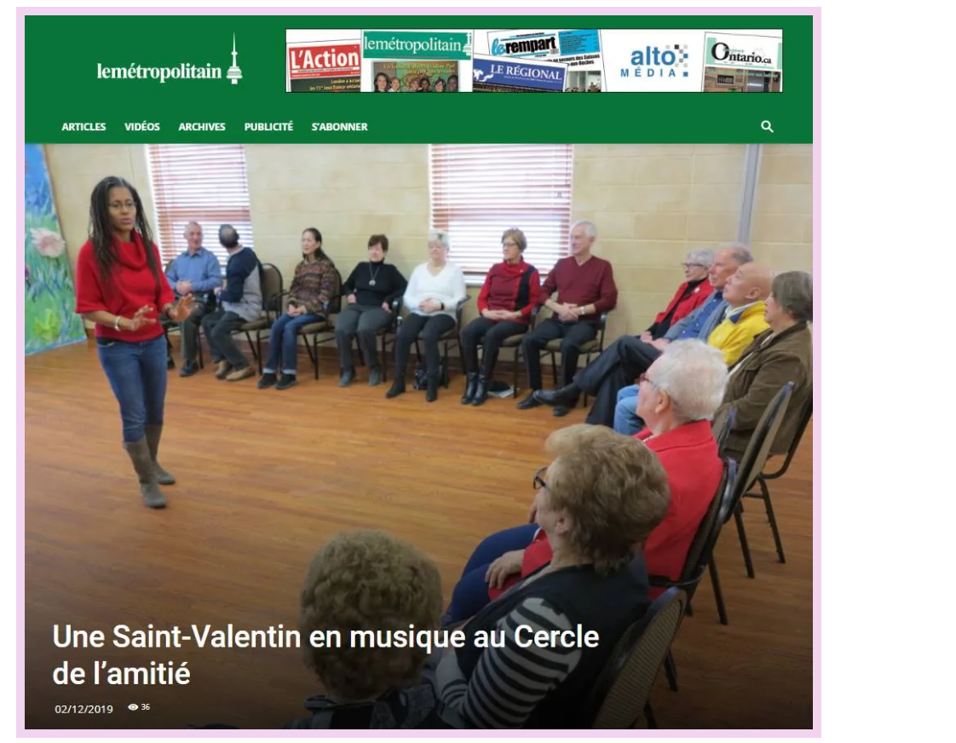Open the ARTICLES menu item
Viewport: 956px width, 743px height.
[x=84, y=127]
